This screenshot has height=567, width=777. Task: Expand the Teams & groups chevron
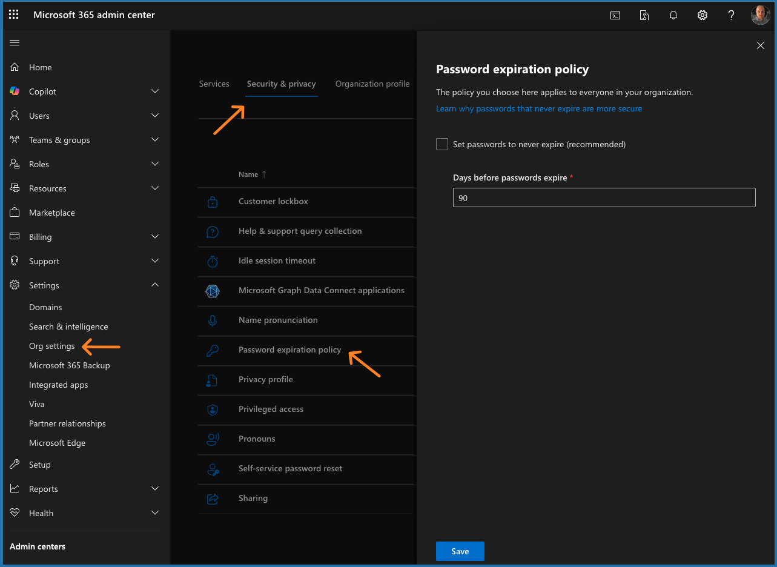tap(155, 140)
